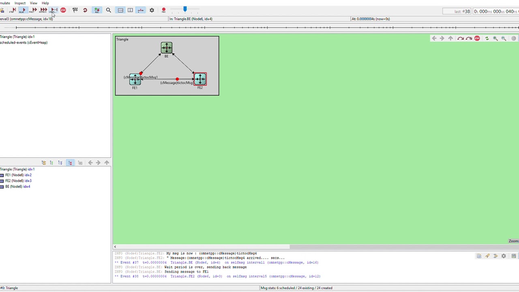The width and height of the screenshot is (519, 292).
Task: Start the simulation with the Run button
Action: 23,10
